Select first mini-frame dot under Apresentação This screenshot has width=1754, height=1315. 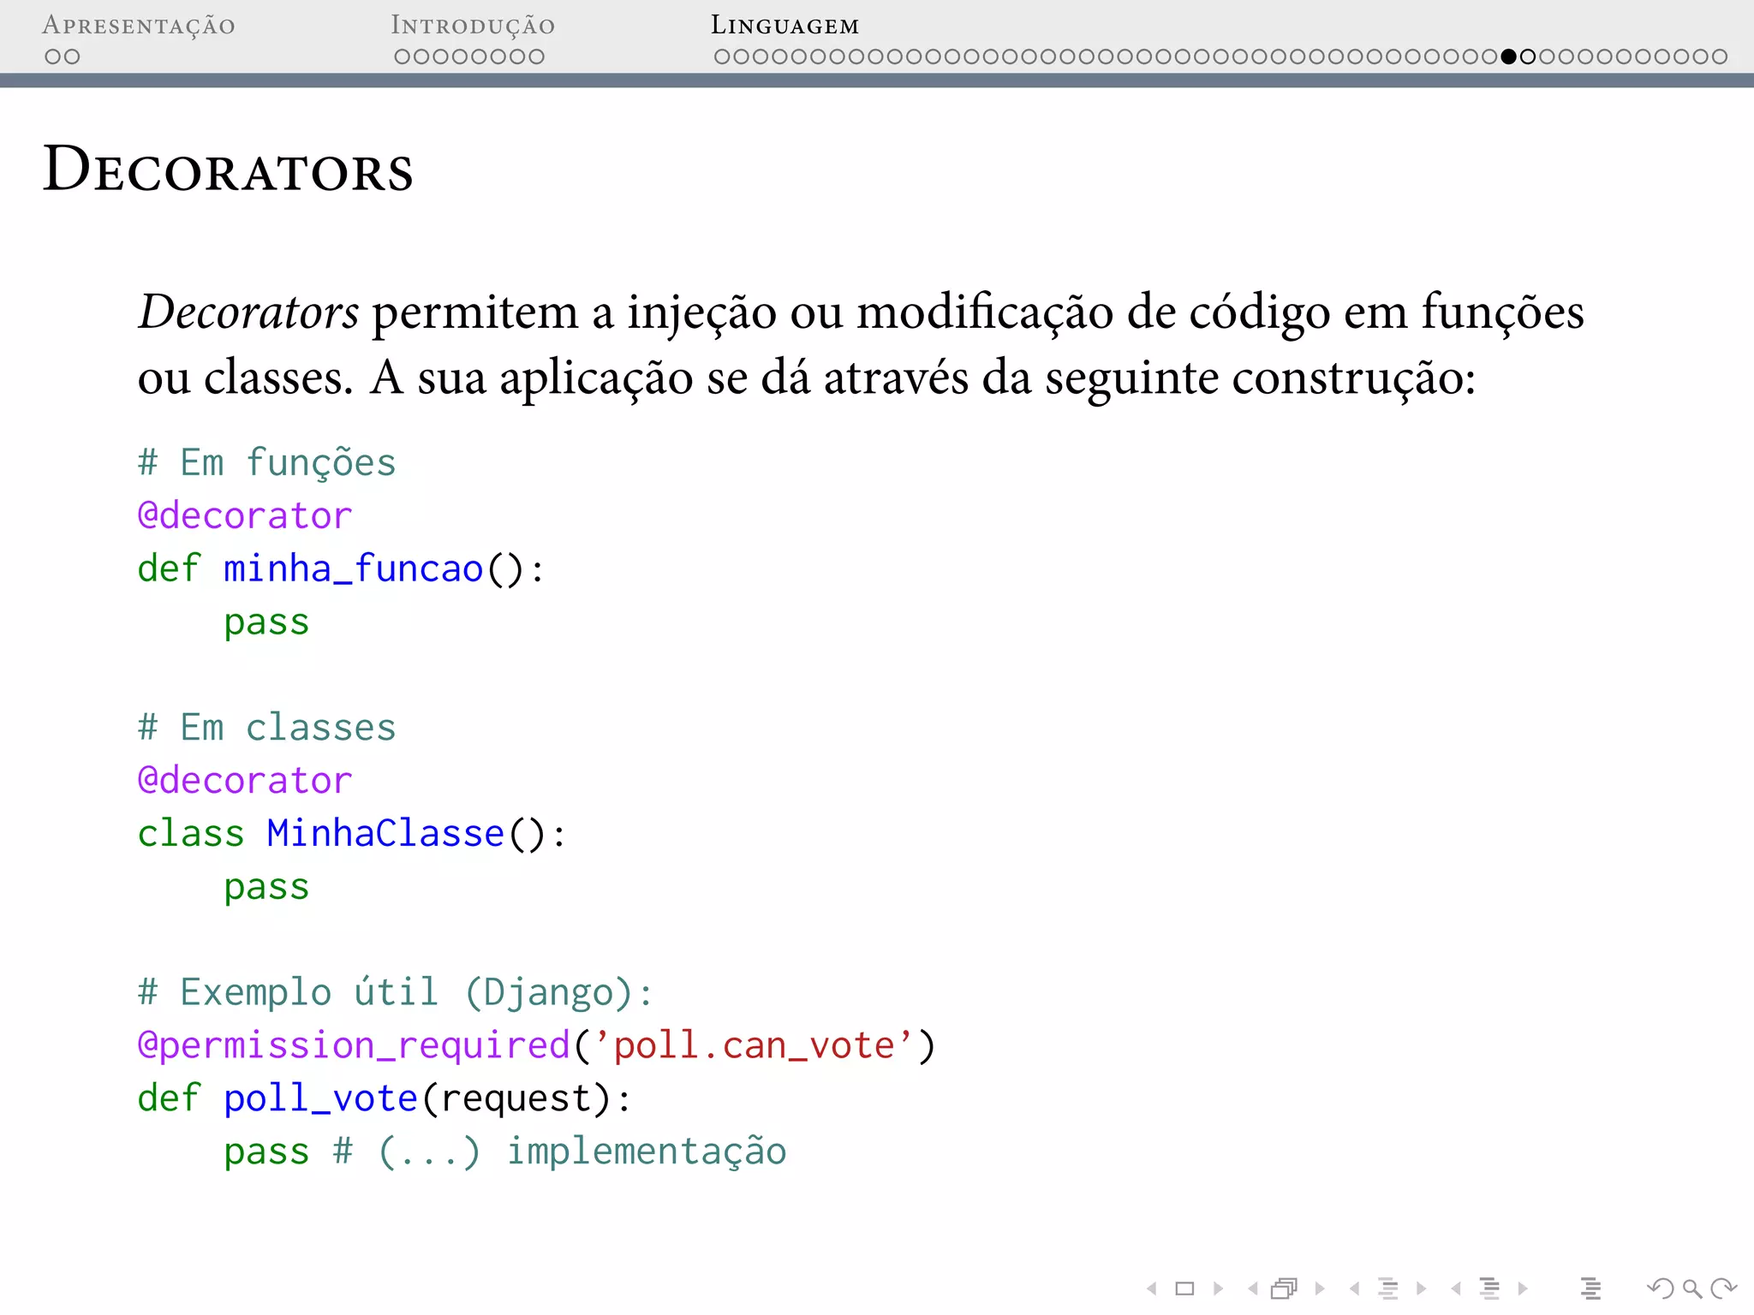[x=53, y=57]
